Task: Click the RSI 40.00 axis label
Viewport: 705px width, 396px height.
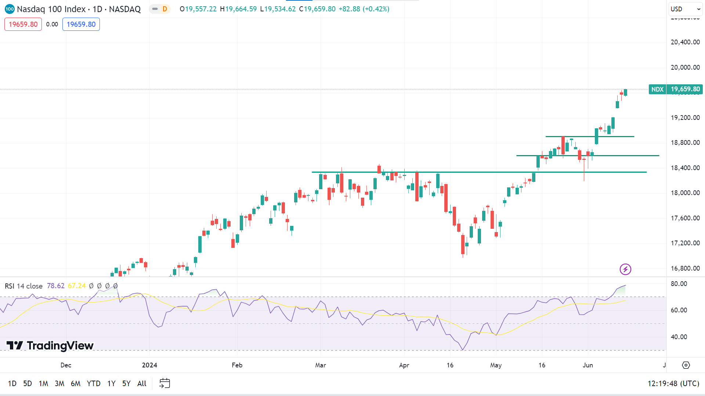Action: 679,337
